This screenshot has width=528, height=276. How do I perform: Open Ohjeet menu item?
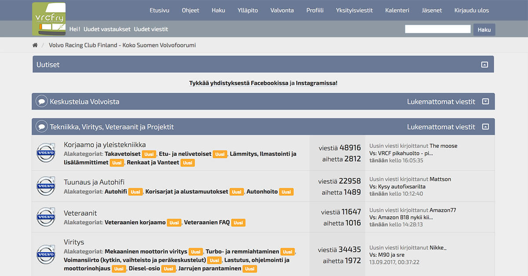[191, 10]
